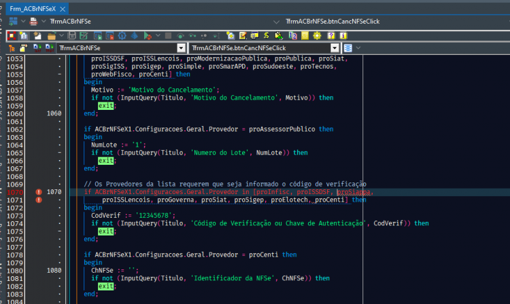Click the orange structure tree icon
Screen dimensions: 510x304
point(12,48)
